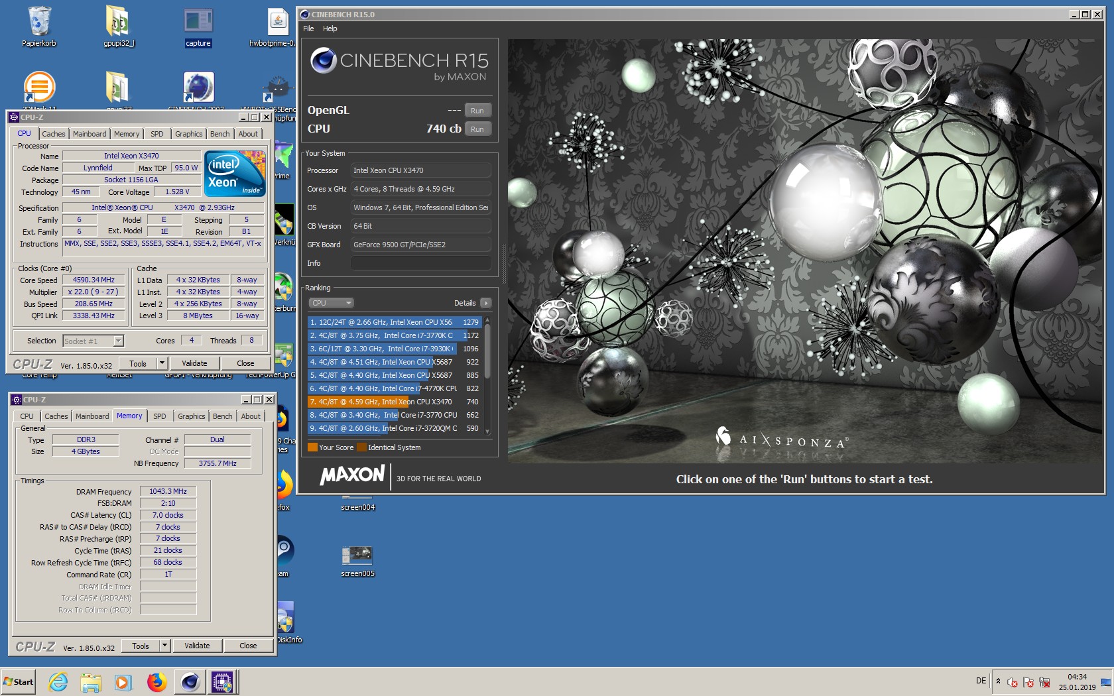1114x696 pixels.
Task: Click the Cinebench logo sphere icon
Action: click(324, 60)
